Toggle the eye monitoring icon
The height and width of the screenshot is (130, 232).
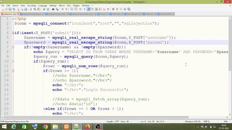pos(108,9)
